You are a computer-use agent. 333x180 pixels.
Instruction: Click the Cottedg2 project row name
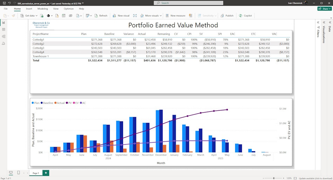pos(39,44)
